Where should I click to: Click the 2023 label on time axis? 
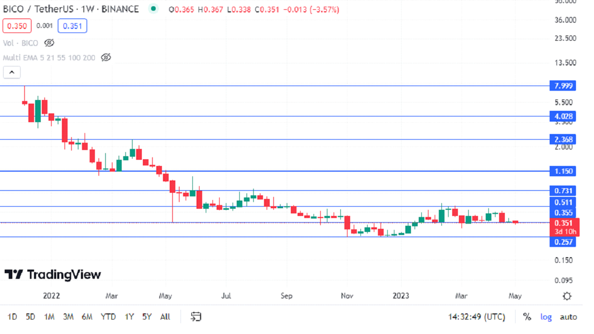click(x=401, y=296)
